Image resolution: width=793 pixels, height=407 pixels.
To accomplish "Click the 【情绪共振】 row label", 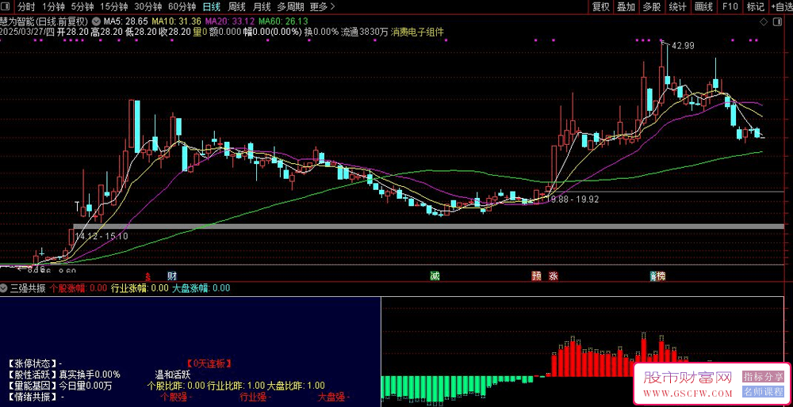I will [32, 397].
